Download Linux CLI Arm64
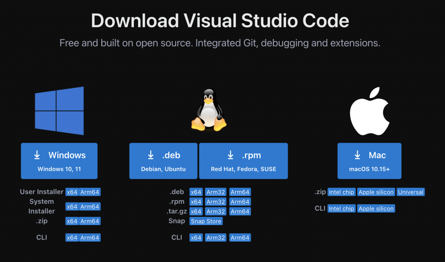Viewport: 445px width, 262px height. pyautogui.click(x=240, y=238)
